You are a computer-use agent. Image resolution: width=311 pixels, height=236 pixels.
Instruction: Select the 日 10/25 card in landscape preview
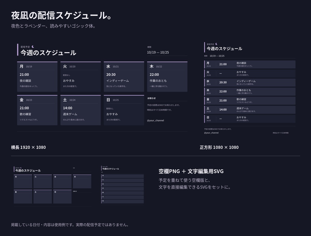click(x=124, y=110)
